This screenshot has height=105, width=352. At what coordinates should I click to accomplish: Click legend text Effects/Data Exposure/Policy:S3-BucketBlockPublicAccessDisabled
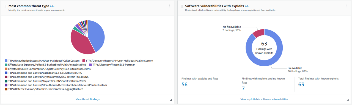pyautogui.click(x=47, y=65)
